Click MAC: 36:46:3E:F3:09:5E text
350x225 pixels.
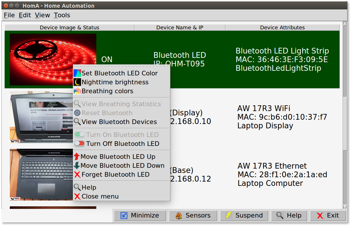pyautogui.click(x=282, y=60)
